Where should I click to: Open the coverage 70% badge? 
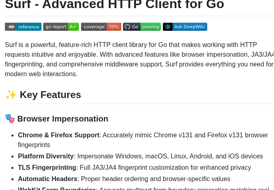(x=101, y=27)
